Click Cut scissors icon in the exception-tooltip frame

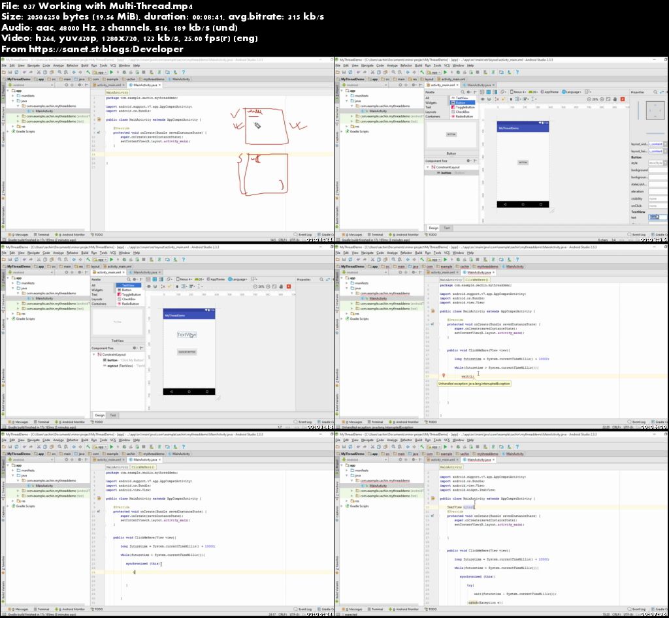[x=373, y=260]
